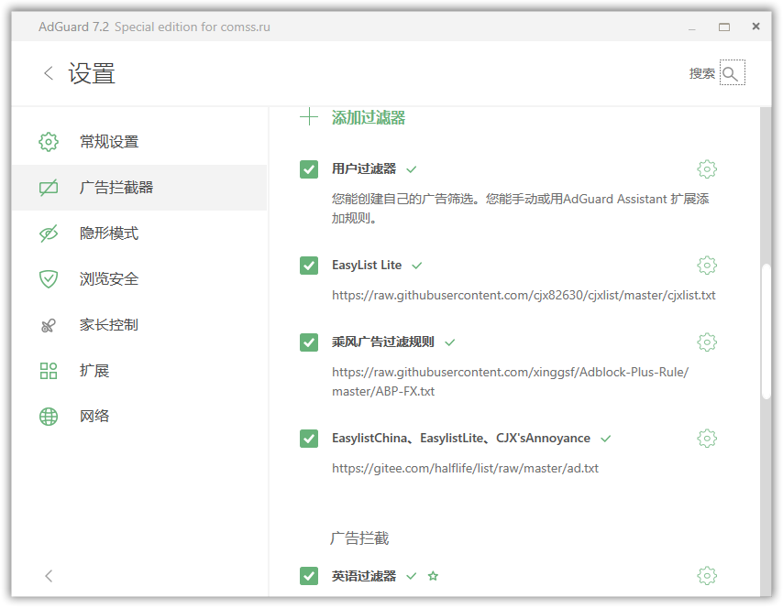Toggle the 英语过滤器 checkbox
783x608 pixels.
(309, 576)
